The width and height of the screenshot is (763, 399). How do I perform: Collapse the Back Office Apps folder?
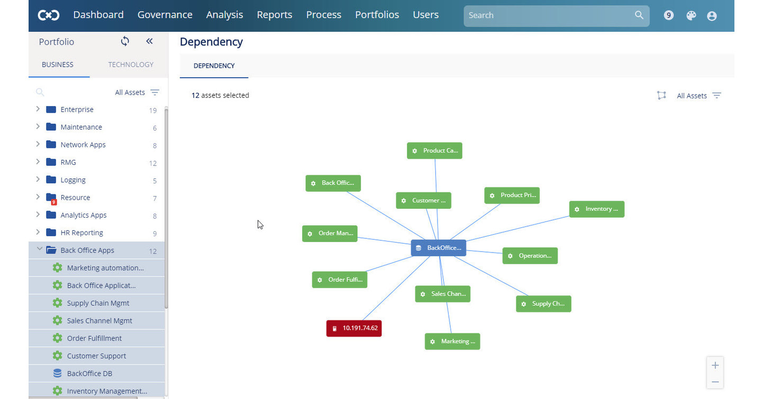39,249
